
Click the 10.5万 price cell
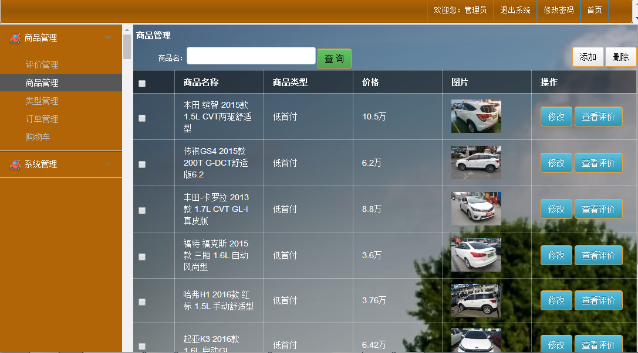[374, 117]
